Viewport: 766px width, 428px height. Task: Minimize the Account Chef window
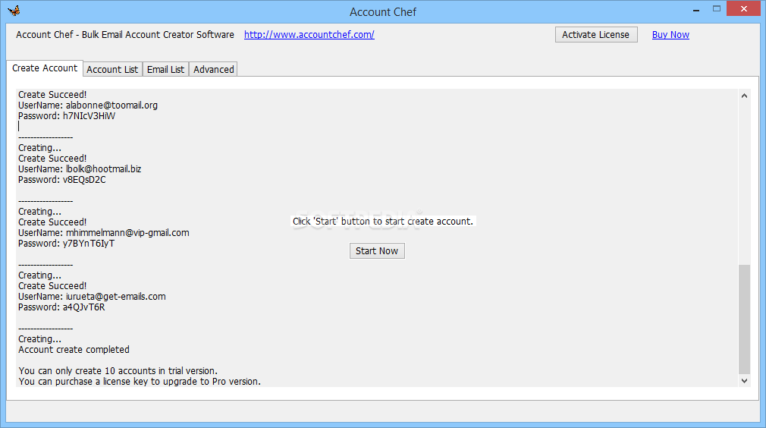(696, 10)
